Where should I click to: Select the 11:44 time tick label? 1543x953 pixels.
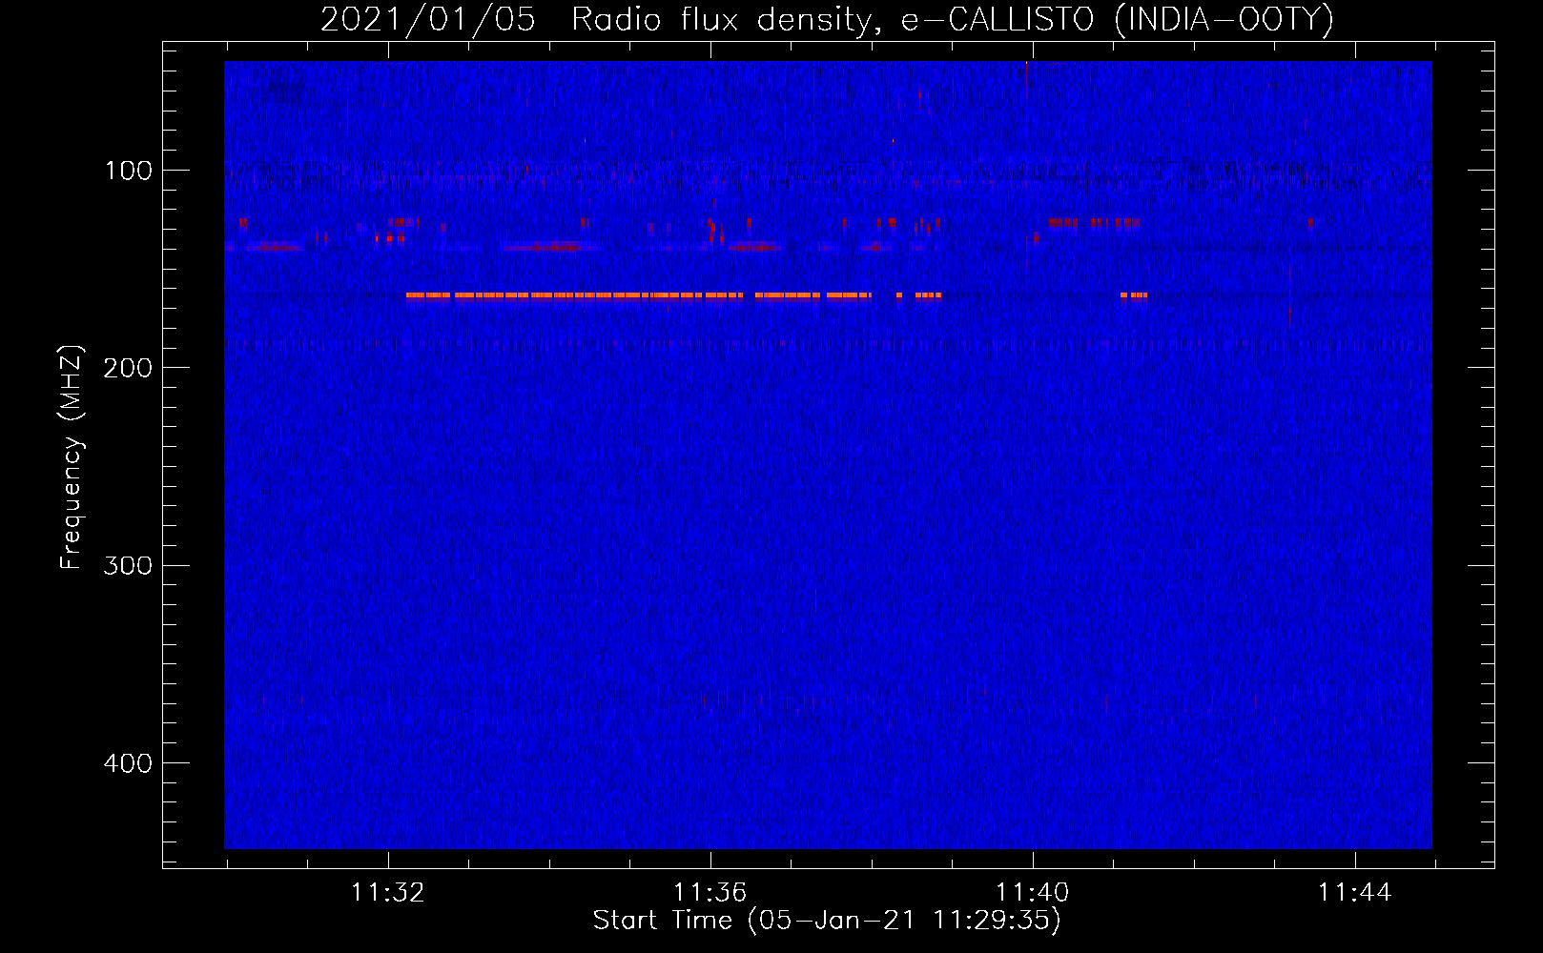[x=1355, y=893]
